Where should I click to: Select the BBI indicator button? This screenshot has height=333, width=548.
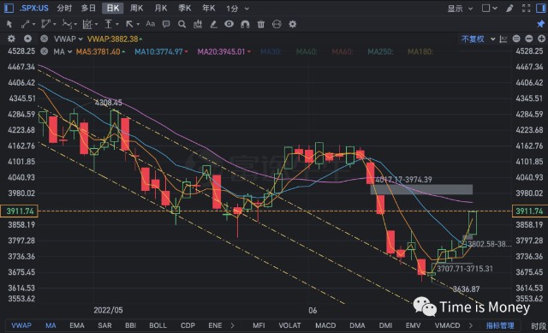tap(131, 325)
